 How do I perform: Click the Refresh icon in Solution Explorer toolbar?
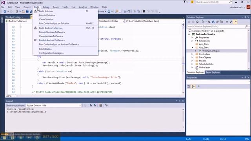[213, 22]
